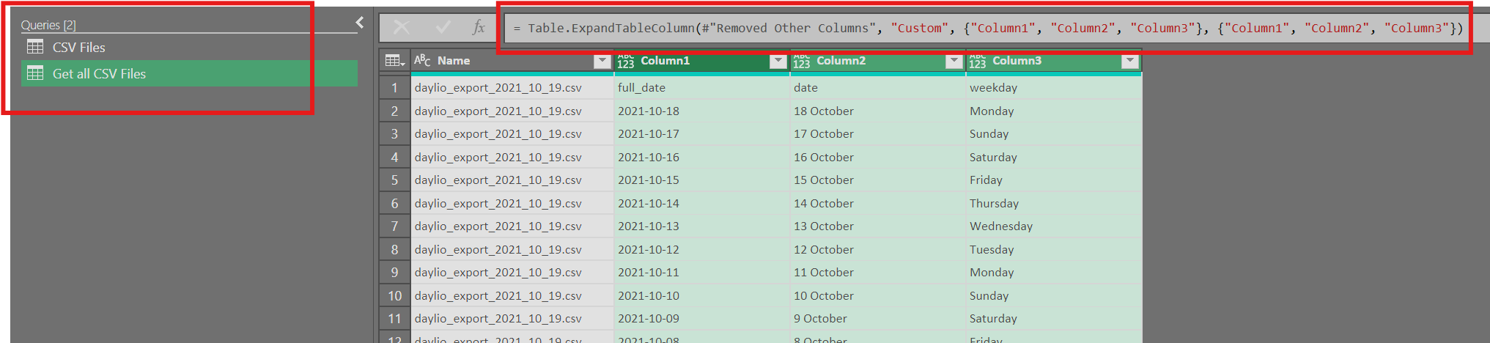The image size is (1490, 343).
Task: Confirm the formula with checkmark icon
Action: click(x=443, y=28)
